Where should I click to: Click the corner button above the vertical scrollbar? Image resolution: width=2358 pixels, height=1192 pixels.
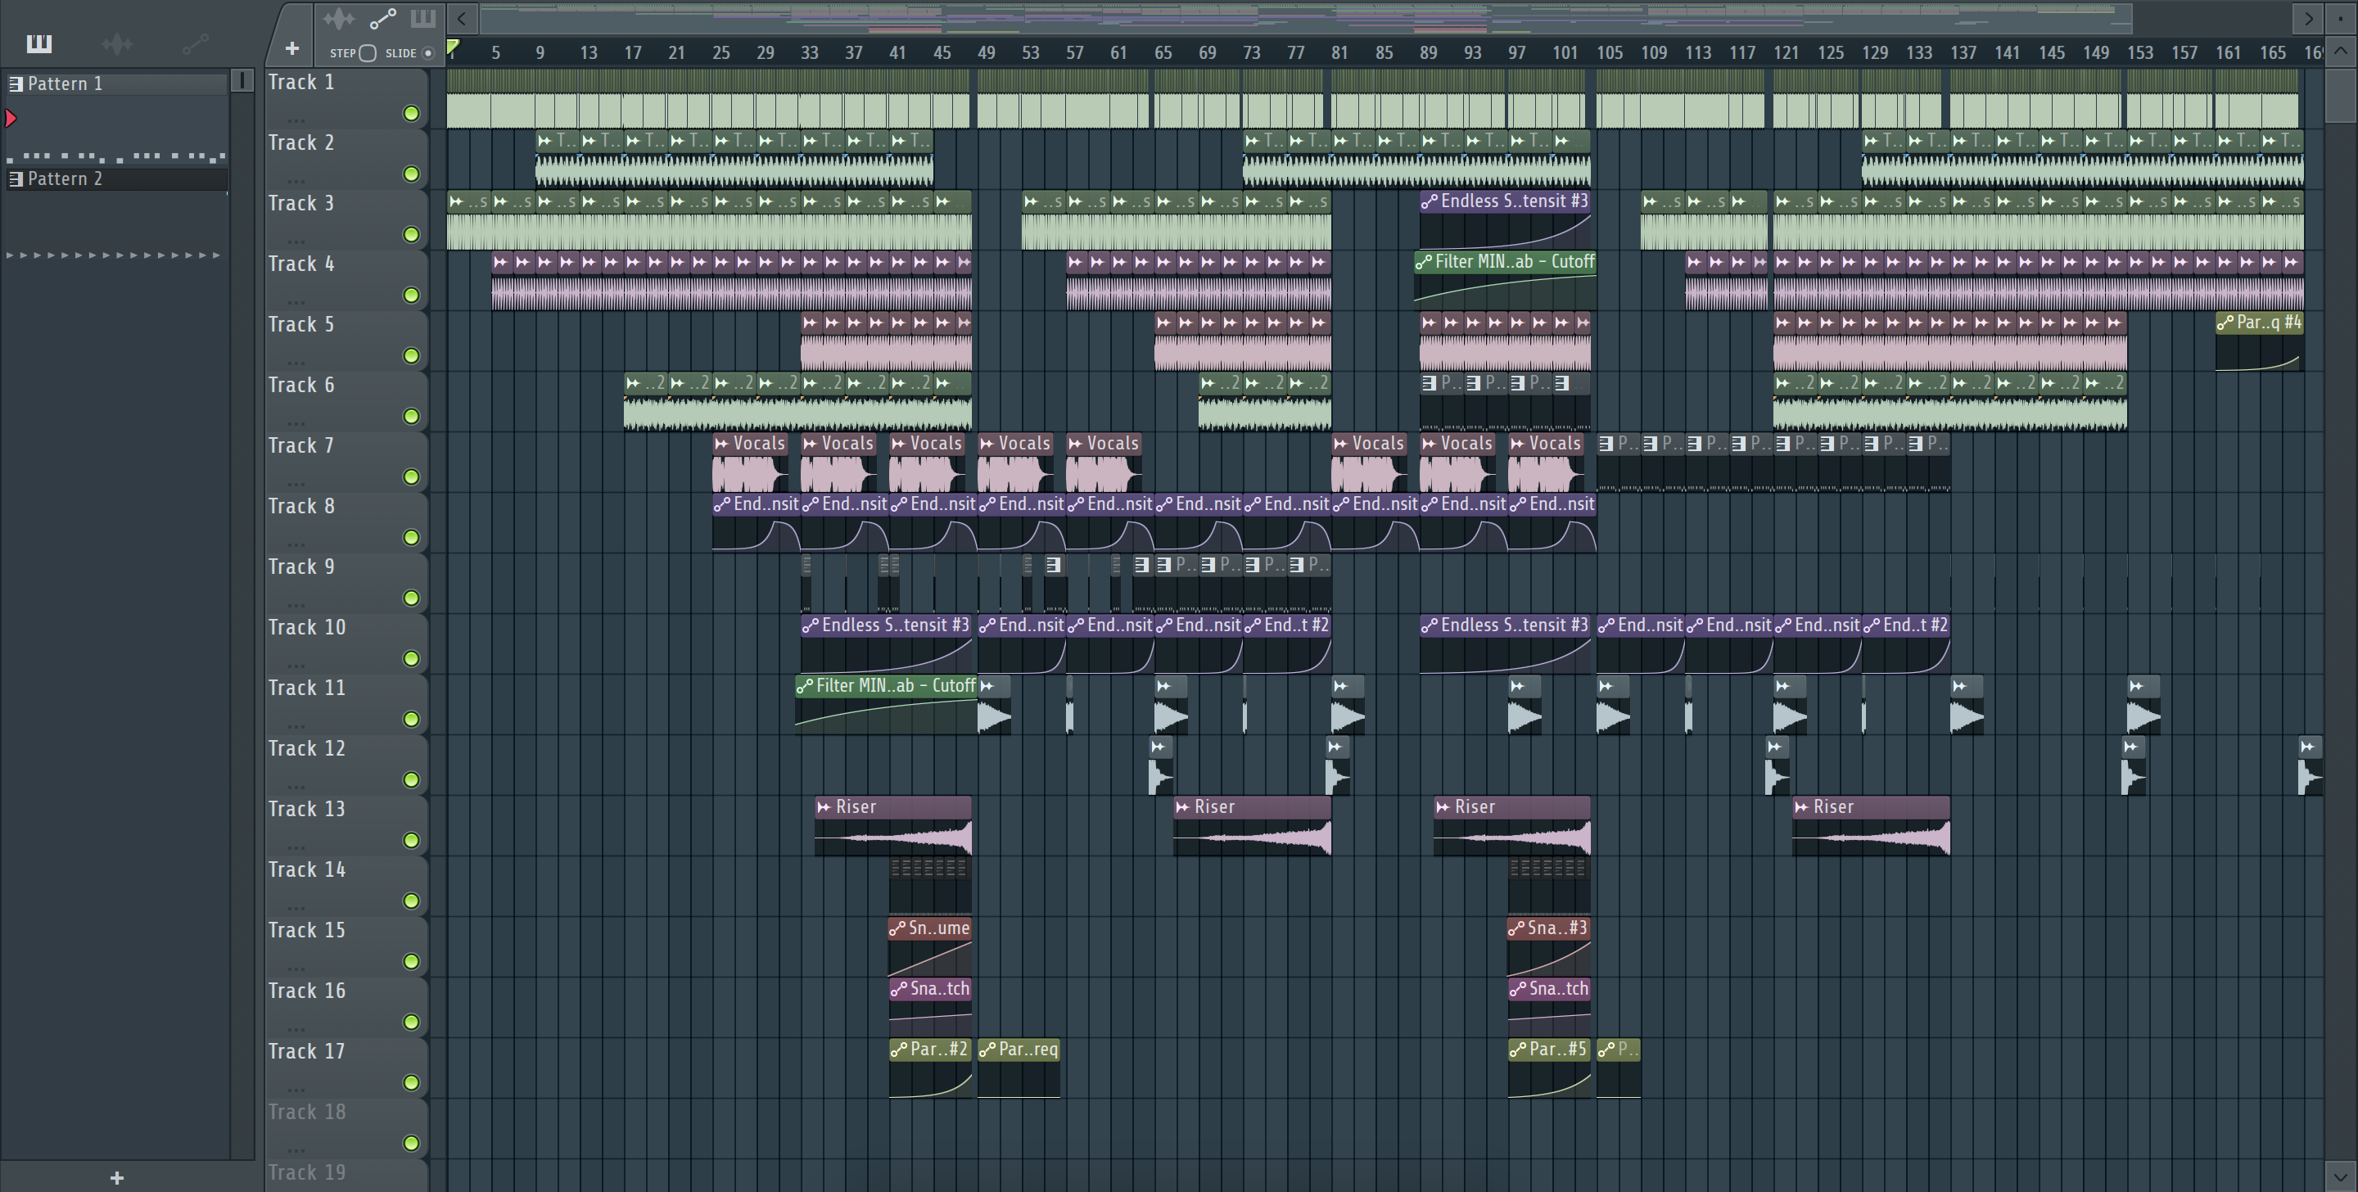click(2341, 18)
